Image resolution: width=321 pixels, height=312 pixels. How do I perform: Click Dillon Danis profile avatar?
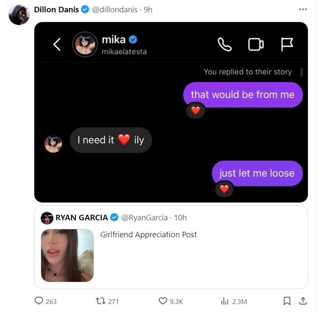(x=19, y=14)
